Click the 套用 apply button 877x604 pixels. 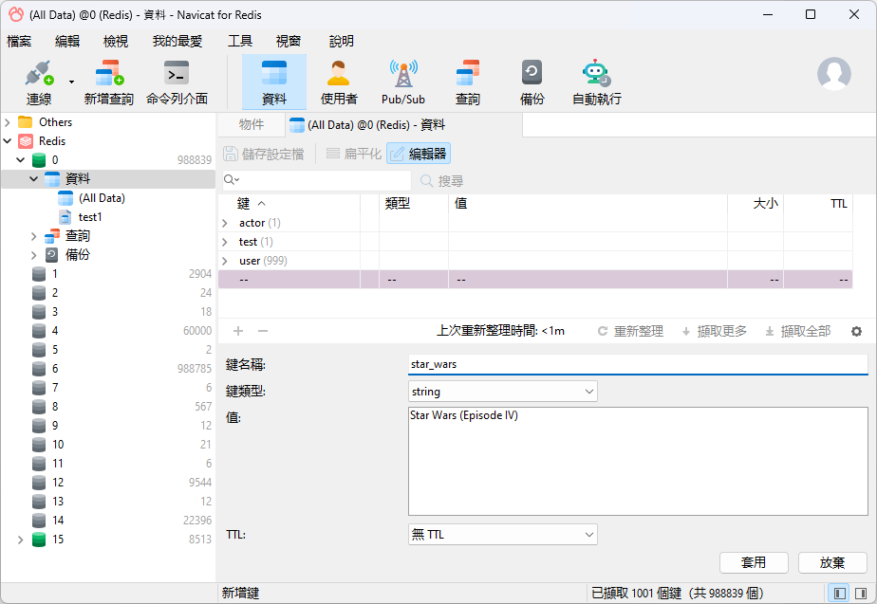[x=754, y=562]
